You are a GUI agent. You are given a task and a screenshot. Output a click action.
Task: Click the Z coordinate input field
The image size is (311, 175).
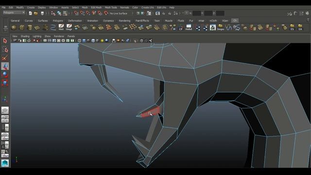(220, 13)
